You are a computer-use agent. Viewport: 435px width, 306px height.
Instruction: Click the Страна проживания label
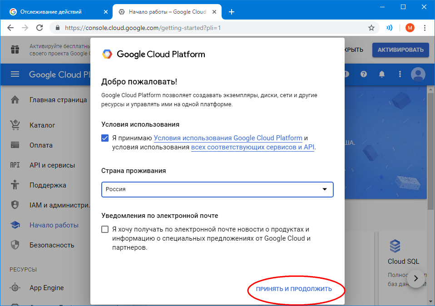(133, 171)
